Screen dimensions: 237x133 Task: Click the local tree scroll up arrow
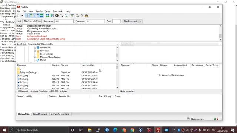(117, 48)
